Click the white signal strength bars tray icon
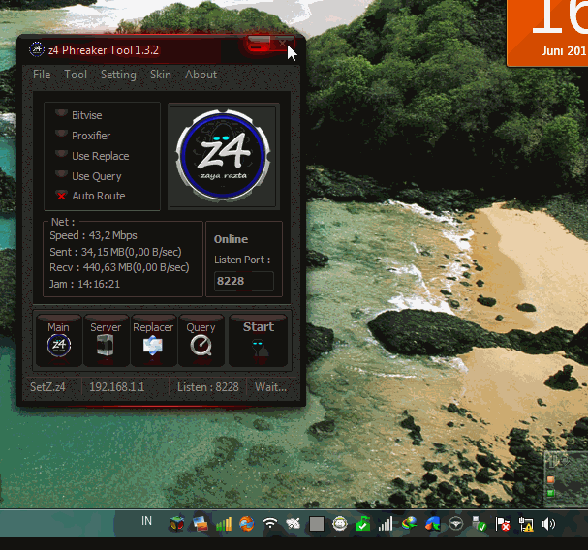 click(x=386, y=524)
